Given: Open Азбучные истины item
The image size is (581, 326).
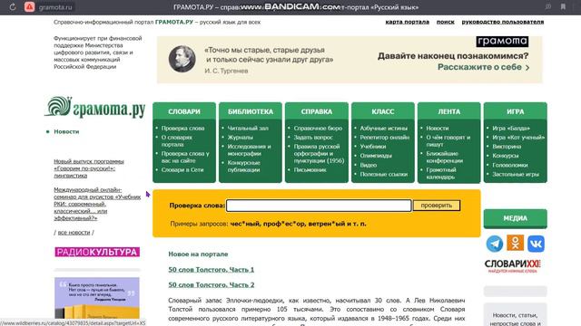Looking at the screenshot, I should click(x=383, y=129).
